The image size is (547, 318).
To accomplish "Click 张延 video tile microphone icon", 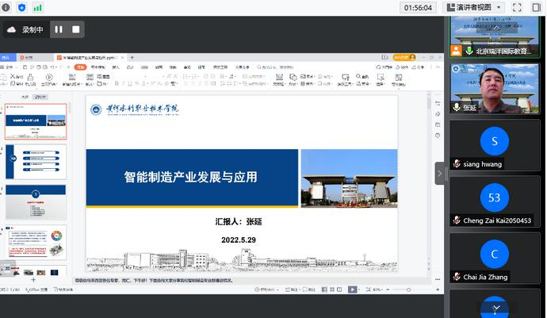I will [457, 107].
